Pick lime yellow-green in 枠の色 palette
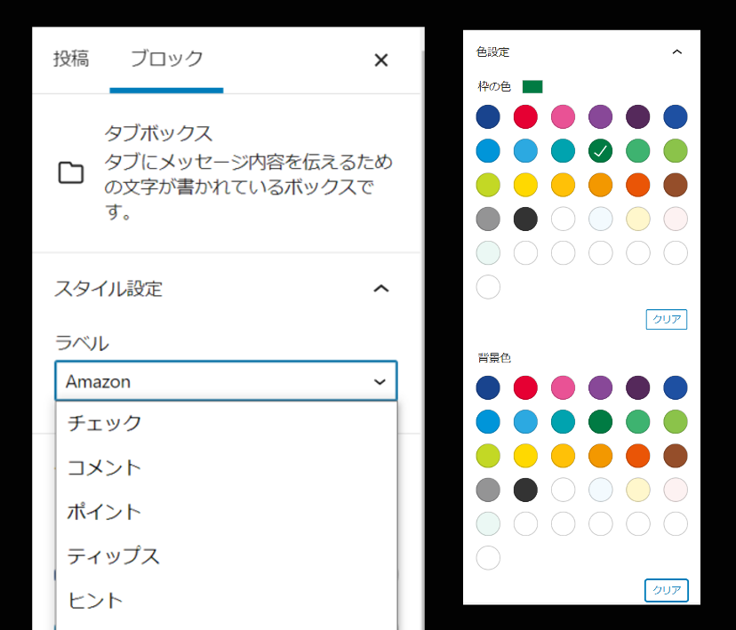 [x=488, y=185]
